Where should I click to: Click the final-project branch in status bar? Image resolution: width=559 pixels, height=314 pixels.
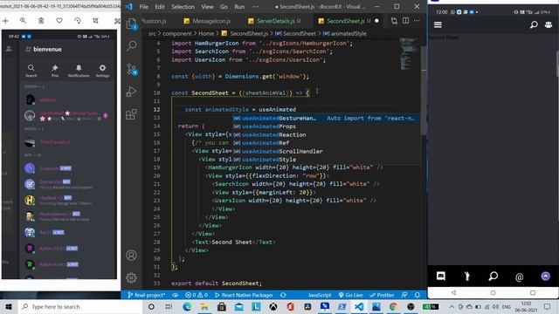pyautogui.click(x=147, y=295)
